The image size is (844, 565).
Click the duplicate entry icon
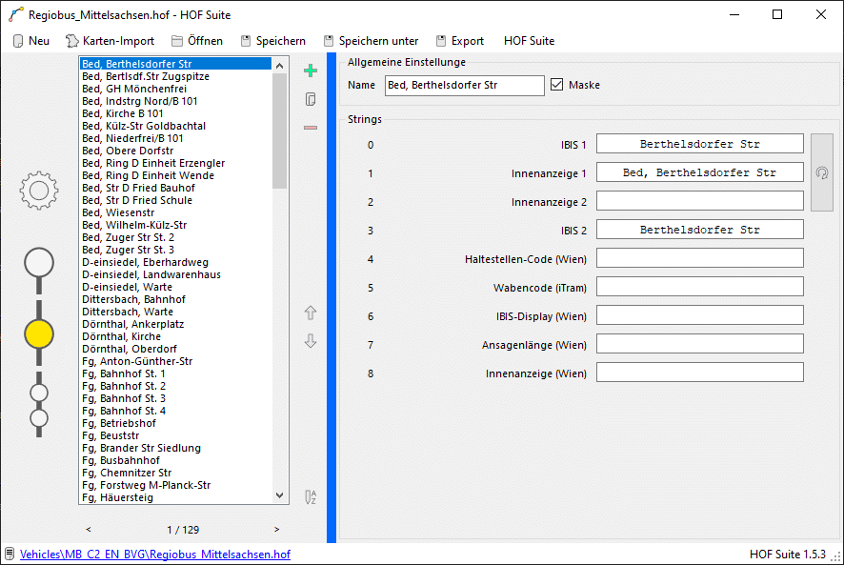click(310, 99)
